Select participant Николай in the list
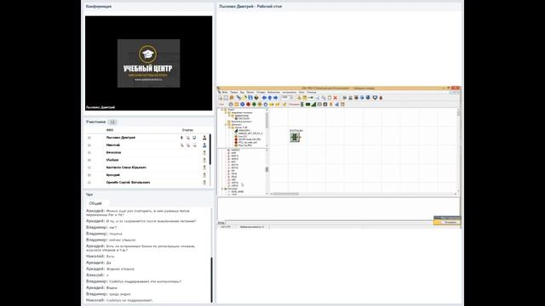This screenshot has height=306, width=545. 113,145
